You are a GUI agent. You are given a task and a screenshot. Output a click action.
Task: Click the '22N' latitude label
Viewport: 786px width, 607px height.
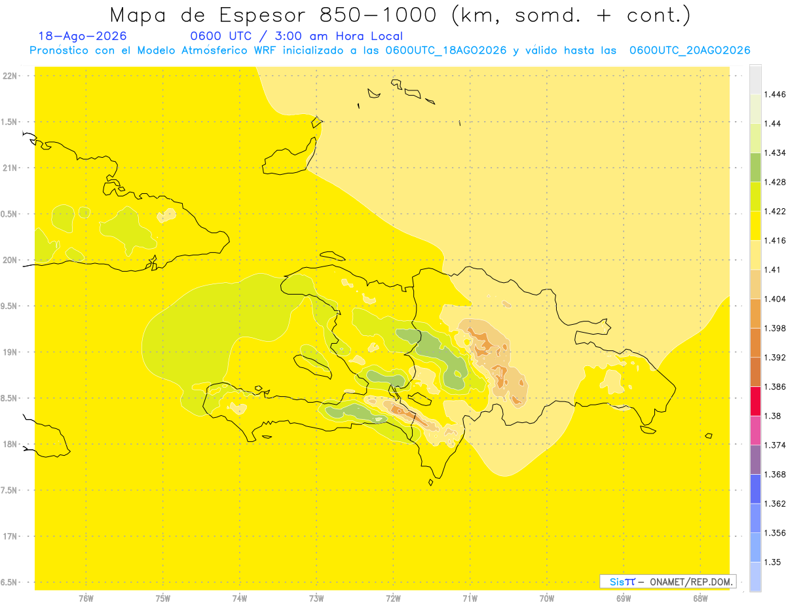pos(10,76)
